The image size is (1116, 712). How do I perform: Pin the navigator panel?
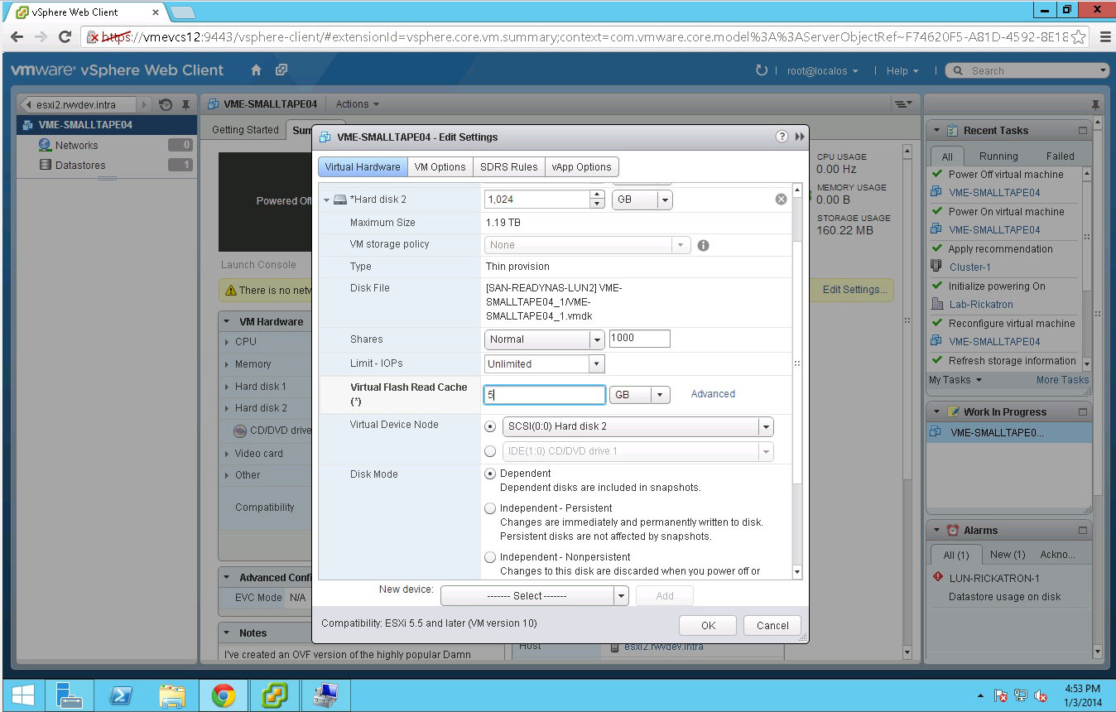pos(185,105)
